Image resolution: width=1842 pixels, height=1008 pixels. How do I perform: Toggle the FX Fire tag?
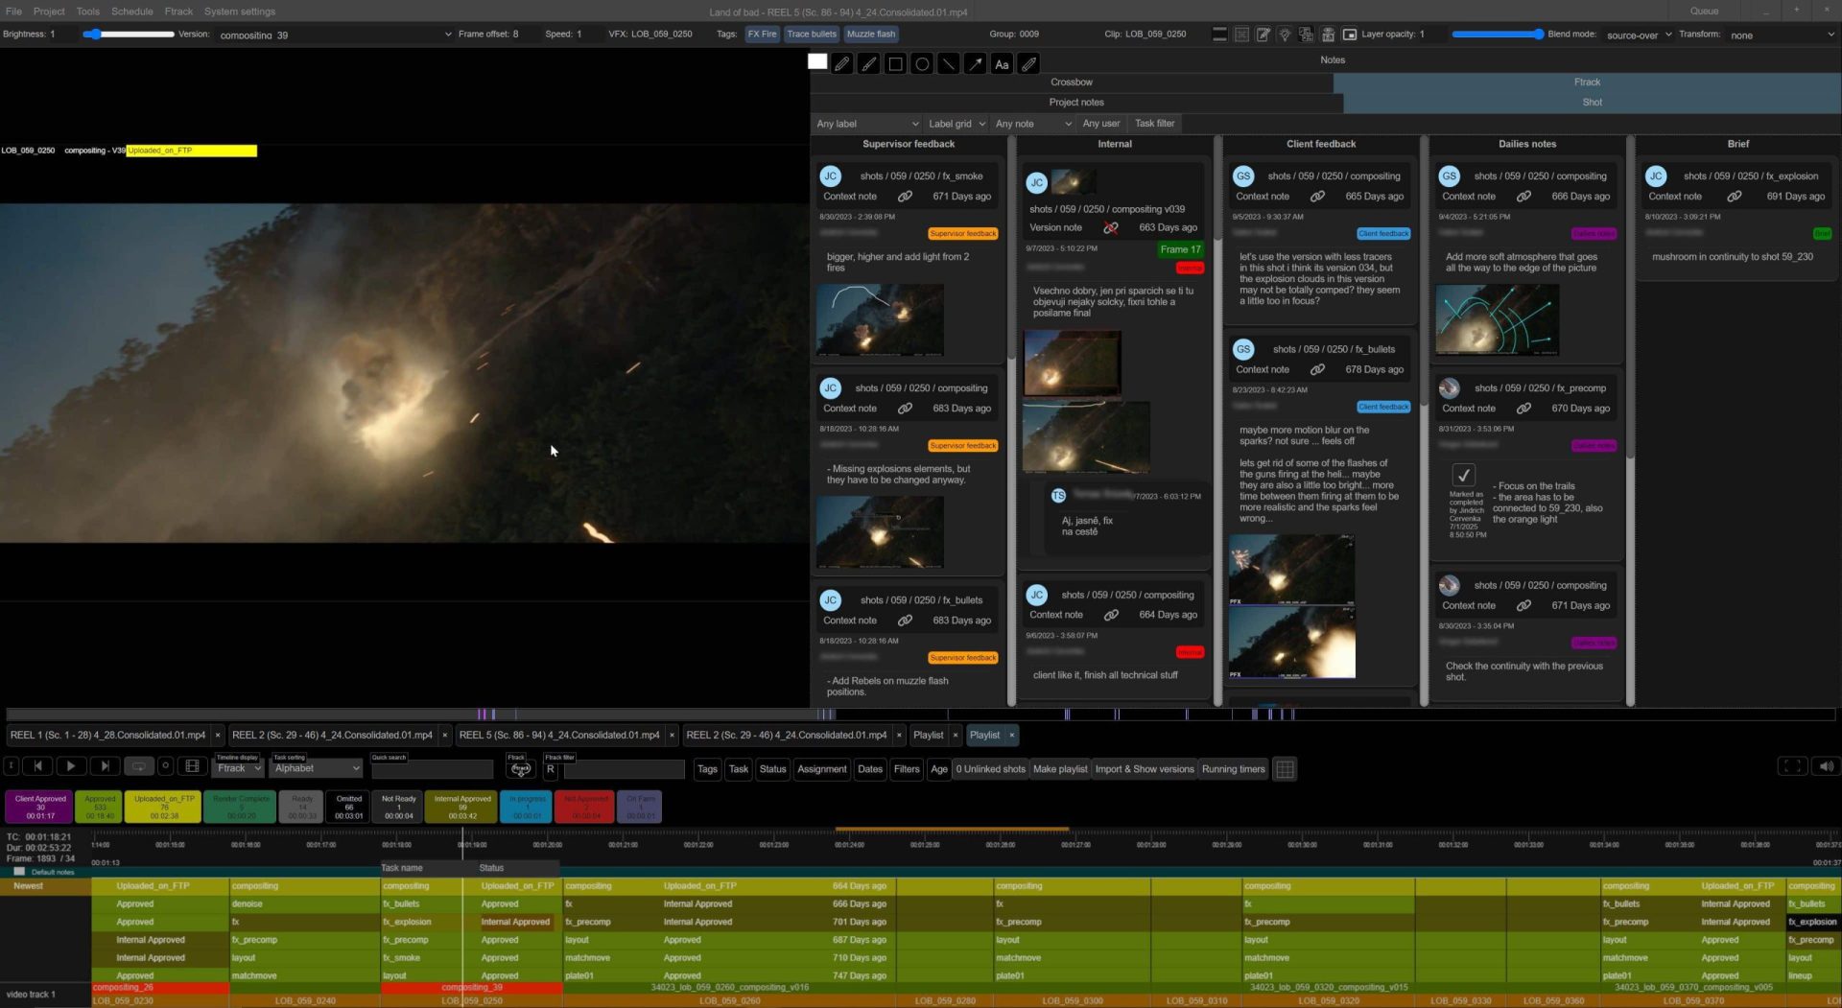pos(762,34)
